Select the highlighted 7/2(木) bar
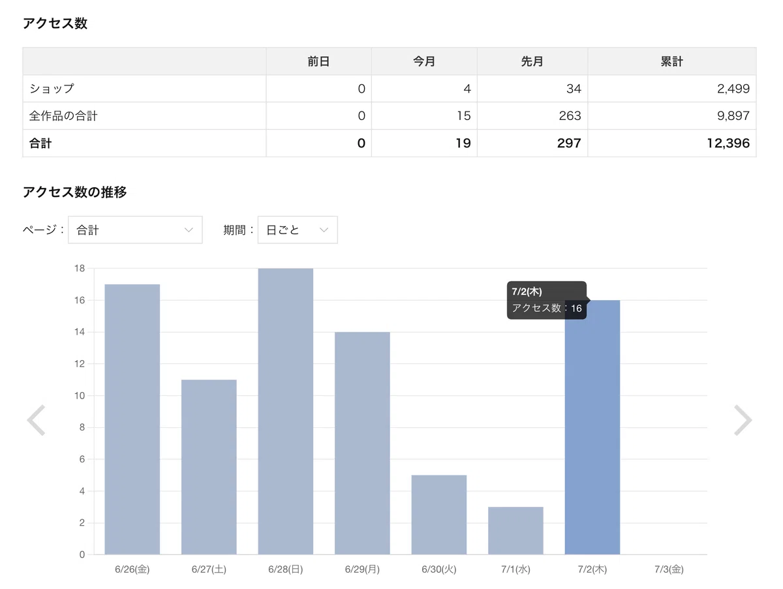 (592, 427)
